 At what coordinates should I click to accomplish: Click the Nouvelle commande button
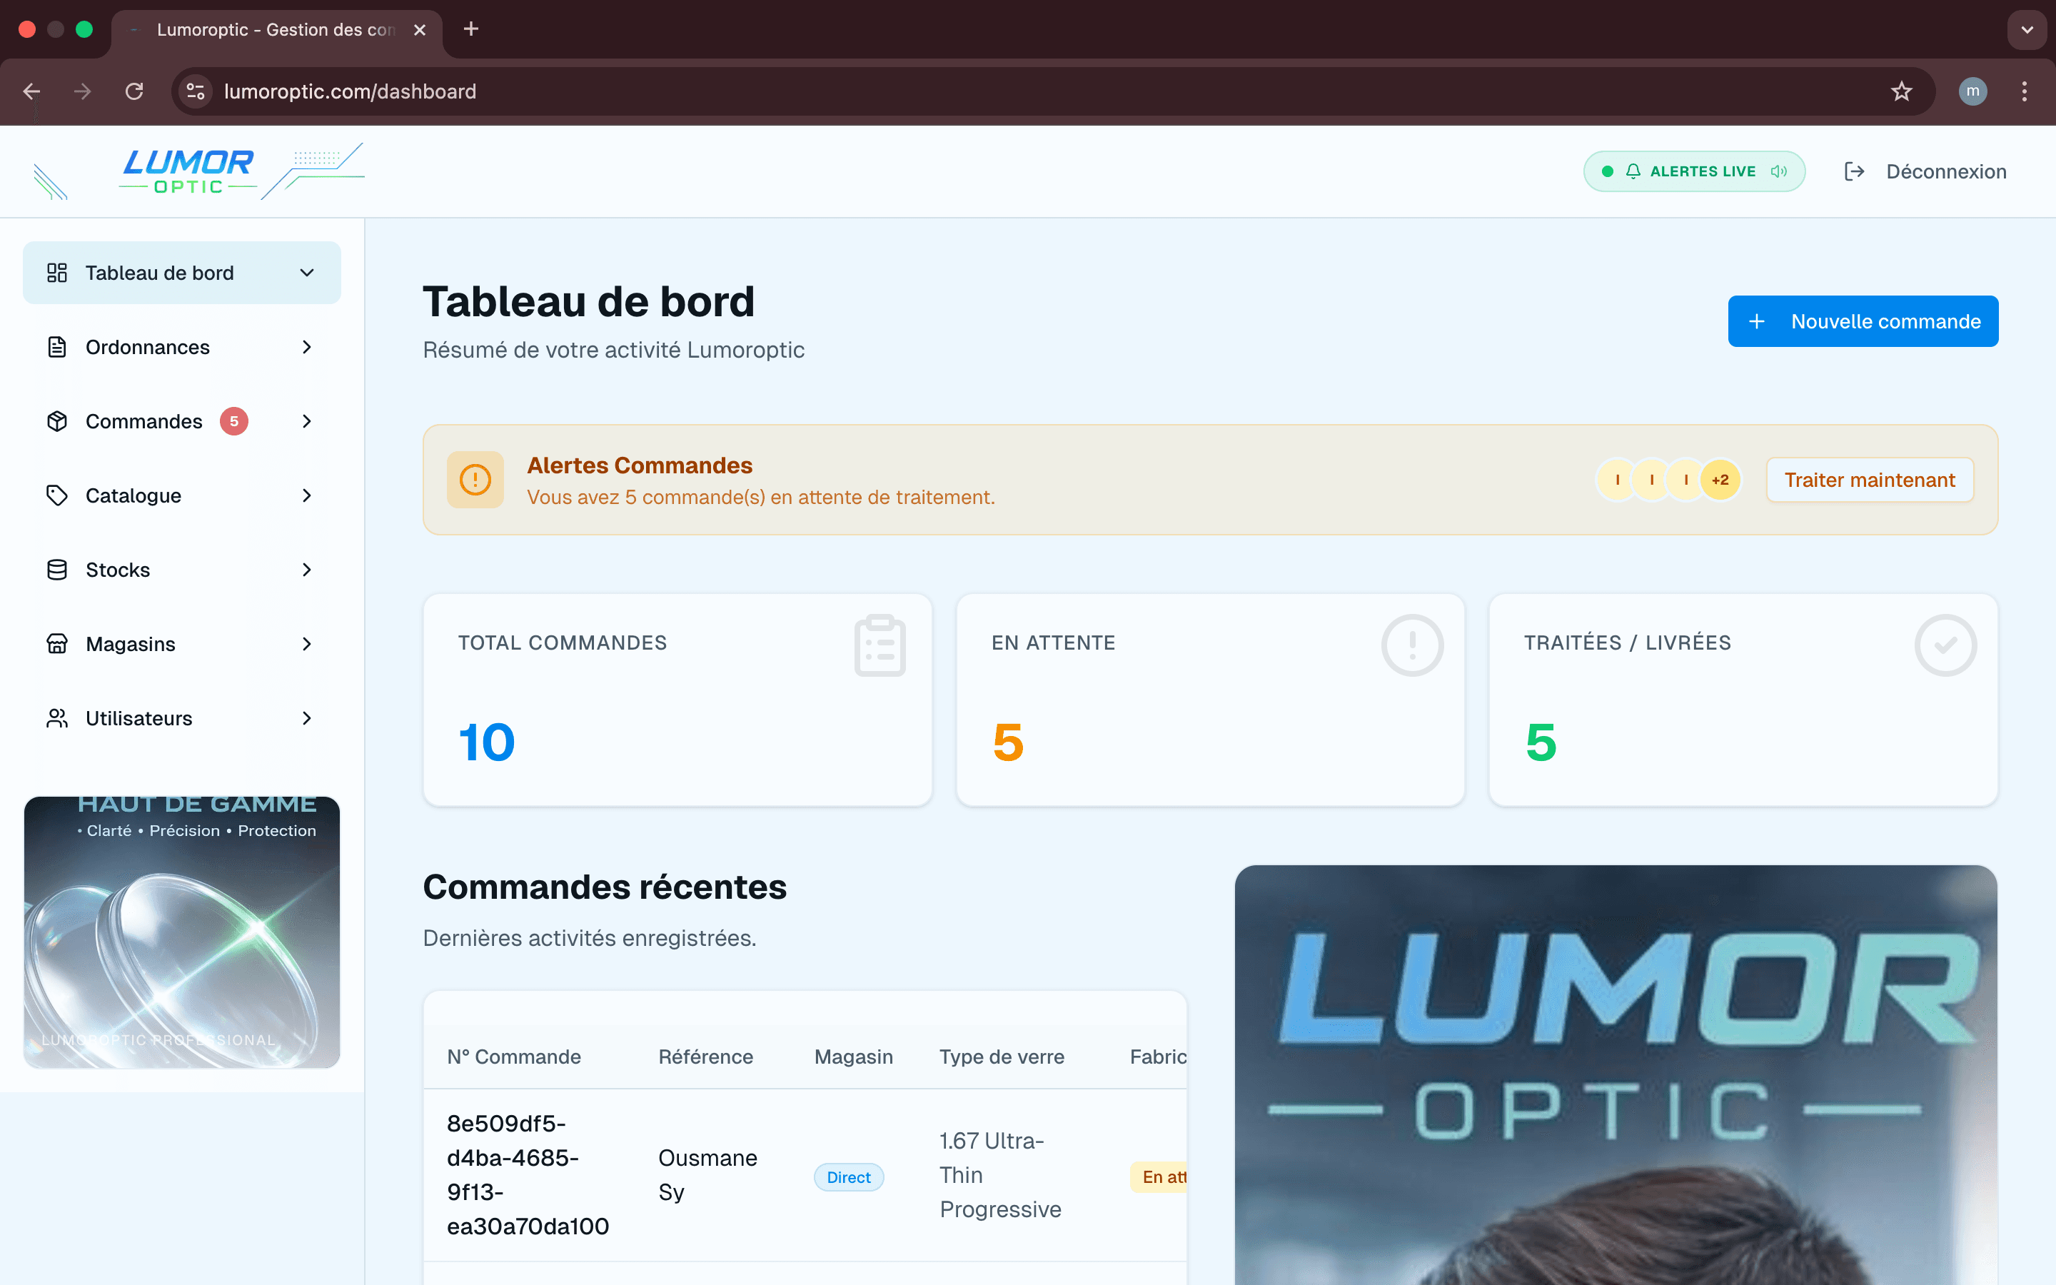[x=1863, y=321]
